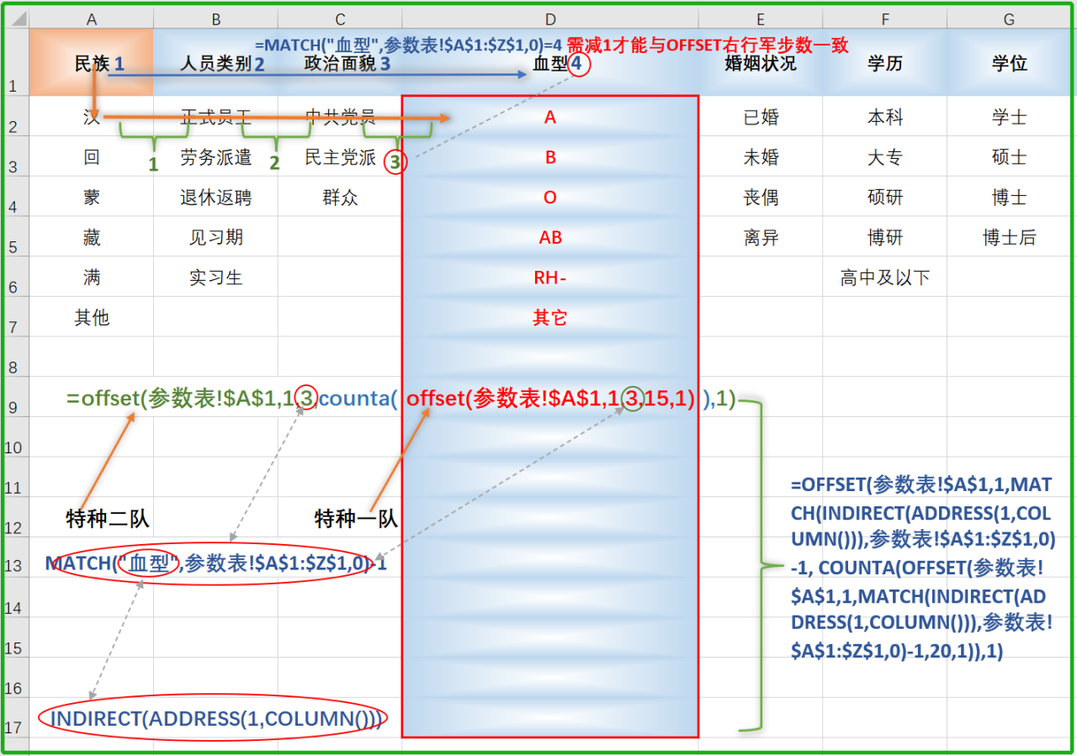Viewport: 1077px width, 756px height.
Task: Select the 劳务派遣 cell
Action: click(215, 156)
